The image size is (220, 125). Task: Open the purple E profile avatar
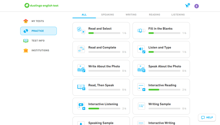[196, 6]
